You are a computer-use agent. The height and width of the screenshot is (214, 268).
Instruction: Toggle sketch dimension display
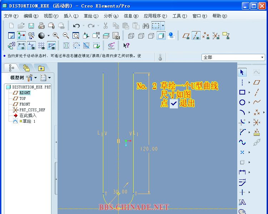click(21, 45)
